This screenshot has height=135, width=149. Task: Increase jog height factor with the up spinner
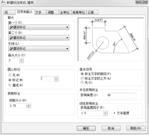coord(106,112)
